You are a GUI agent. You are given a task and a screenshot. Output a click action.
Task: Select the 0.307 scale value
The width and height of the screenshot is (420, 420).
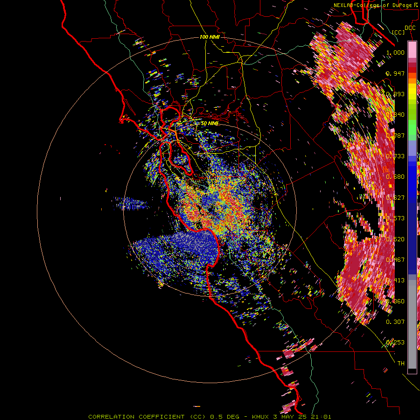(x=395, y=322)
